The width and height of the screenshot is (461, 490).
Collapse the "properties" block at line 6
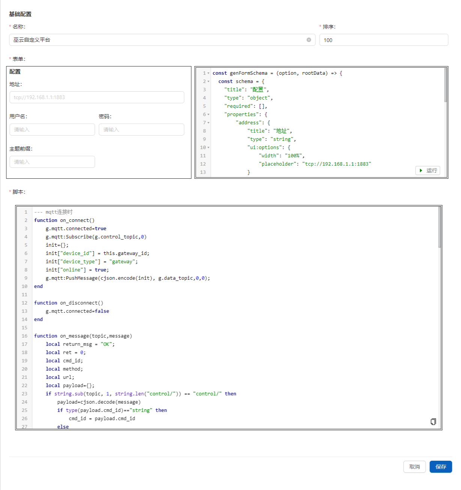[x=209, y=115]
